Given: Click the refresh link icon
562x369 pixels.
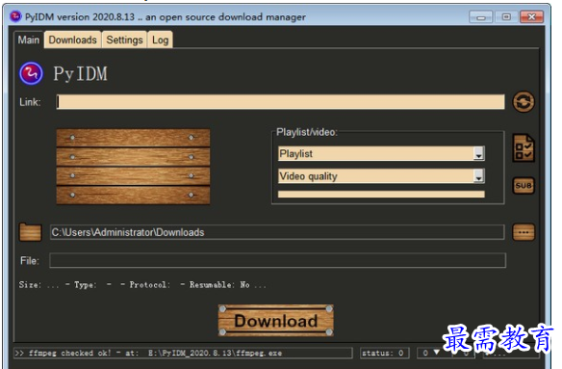Looking at the screenshot, I should 524,101.
